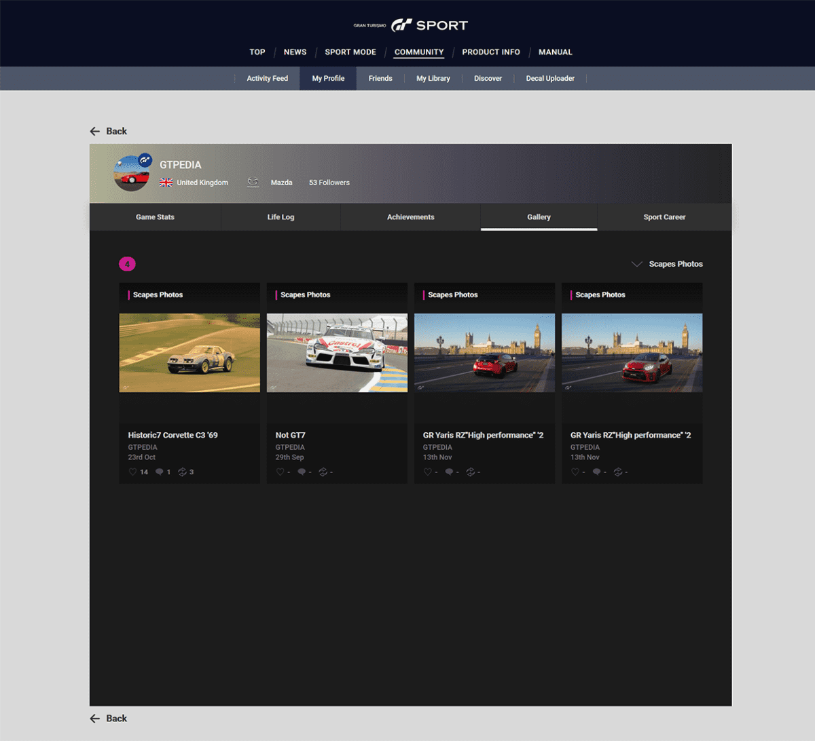
Task: Click the Mazda manufacturer logo icon
Action: click(x=253, y=183)
